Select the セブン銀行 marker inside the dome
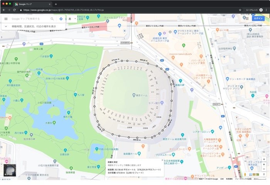 (162, 103)
